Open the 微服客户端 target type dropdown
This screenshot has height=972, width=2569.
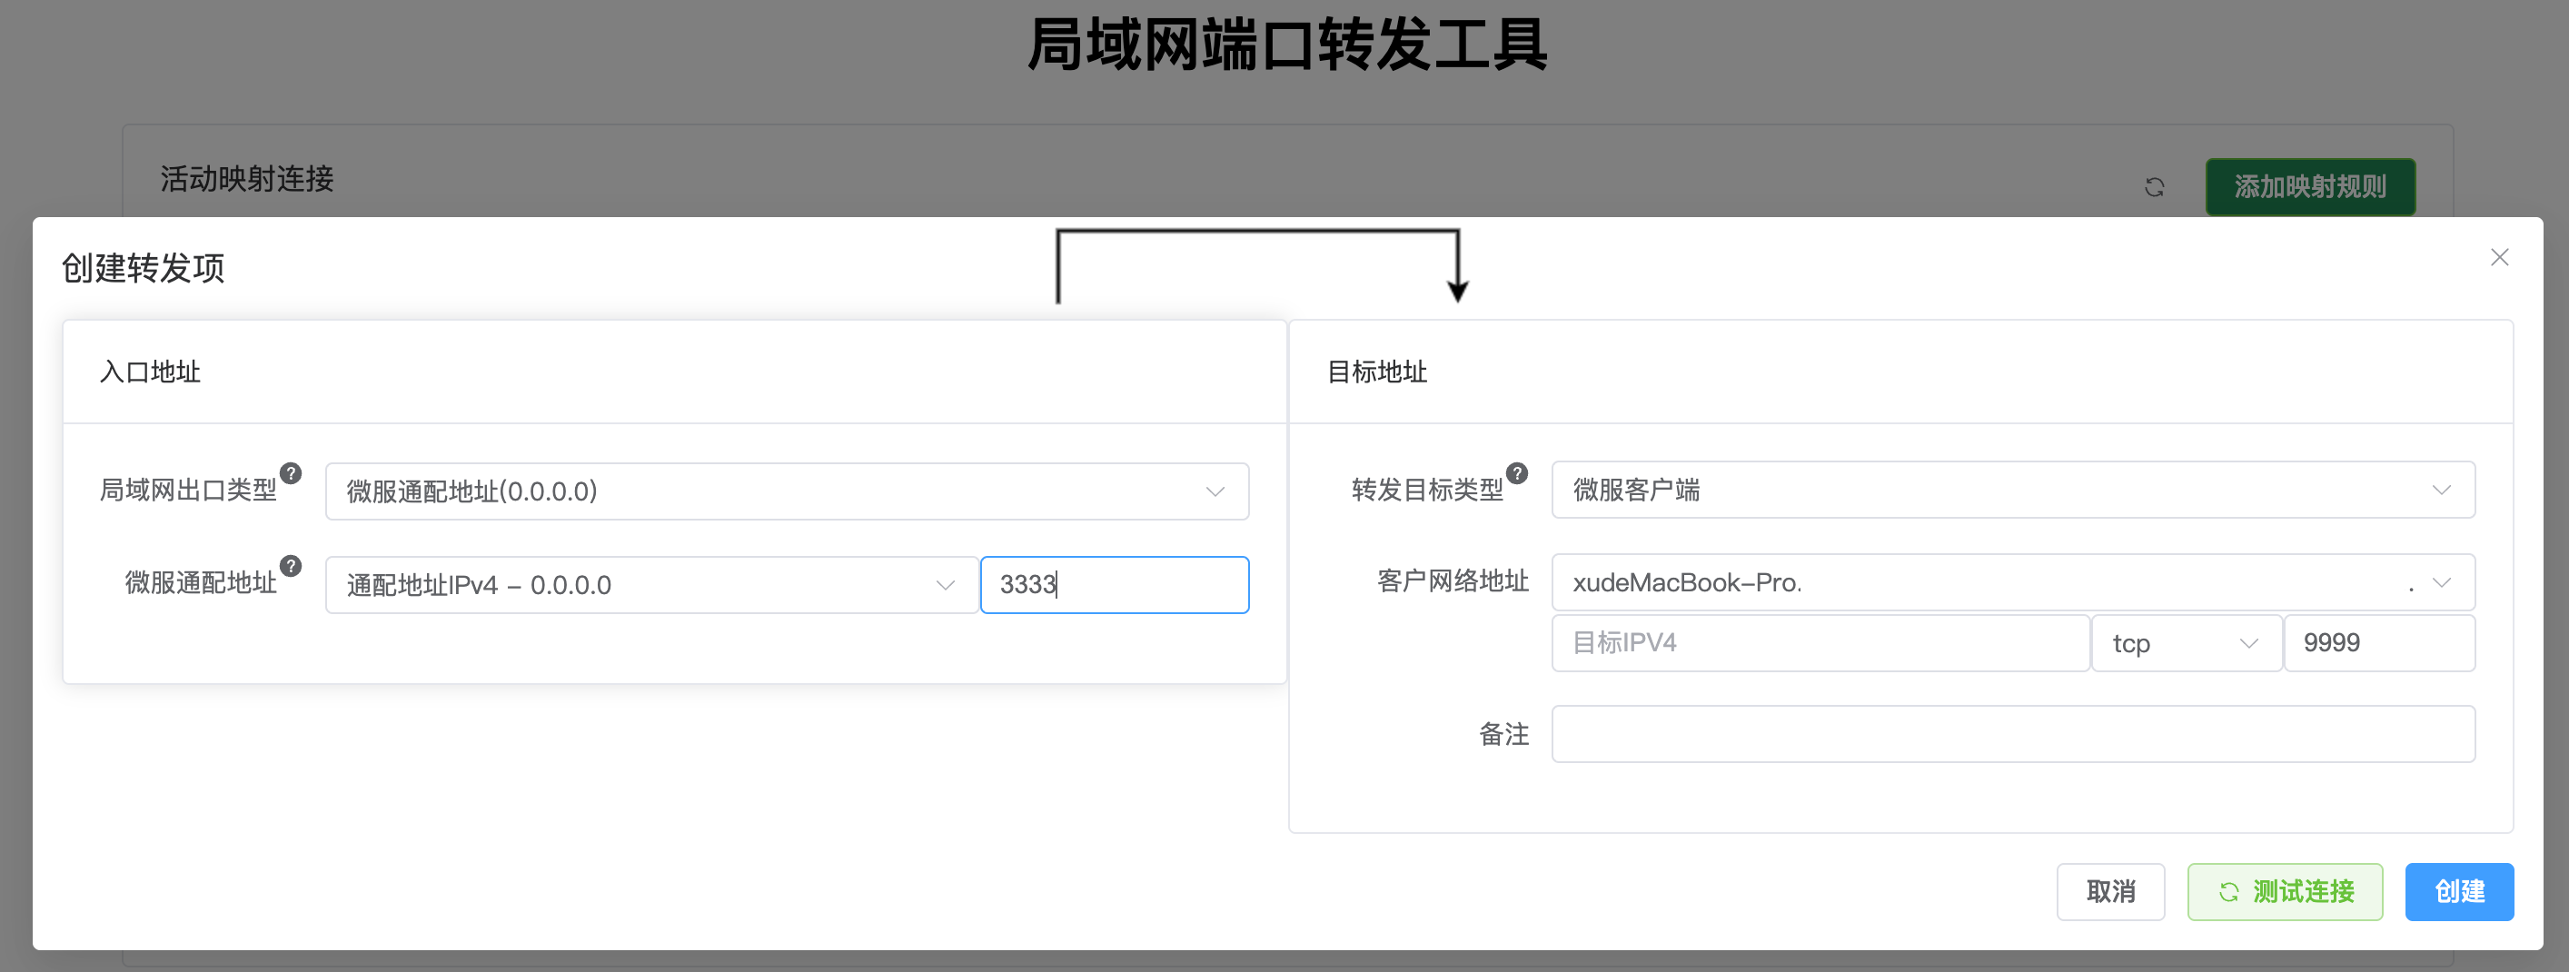(x=2012, y=490)
